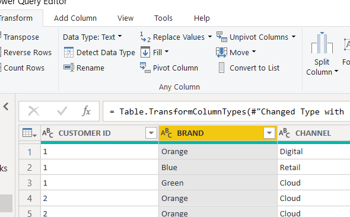Click the Detect Data Type icon

pos(69,52)
